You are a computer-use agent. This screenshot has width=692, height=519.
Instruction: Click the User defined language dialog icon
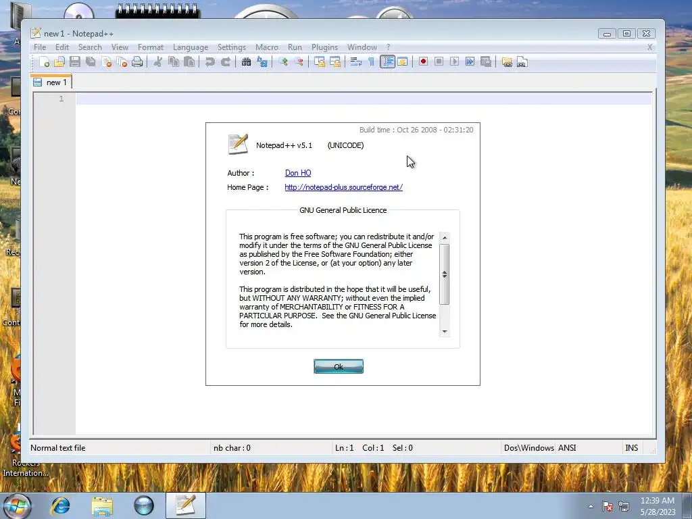coord(403,61)
